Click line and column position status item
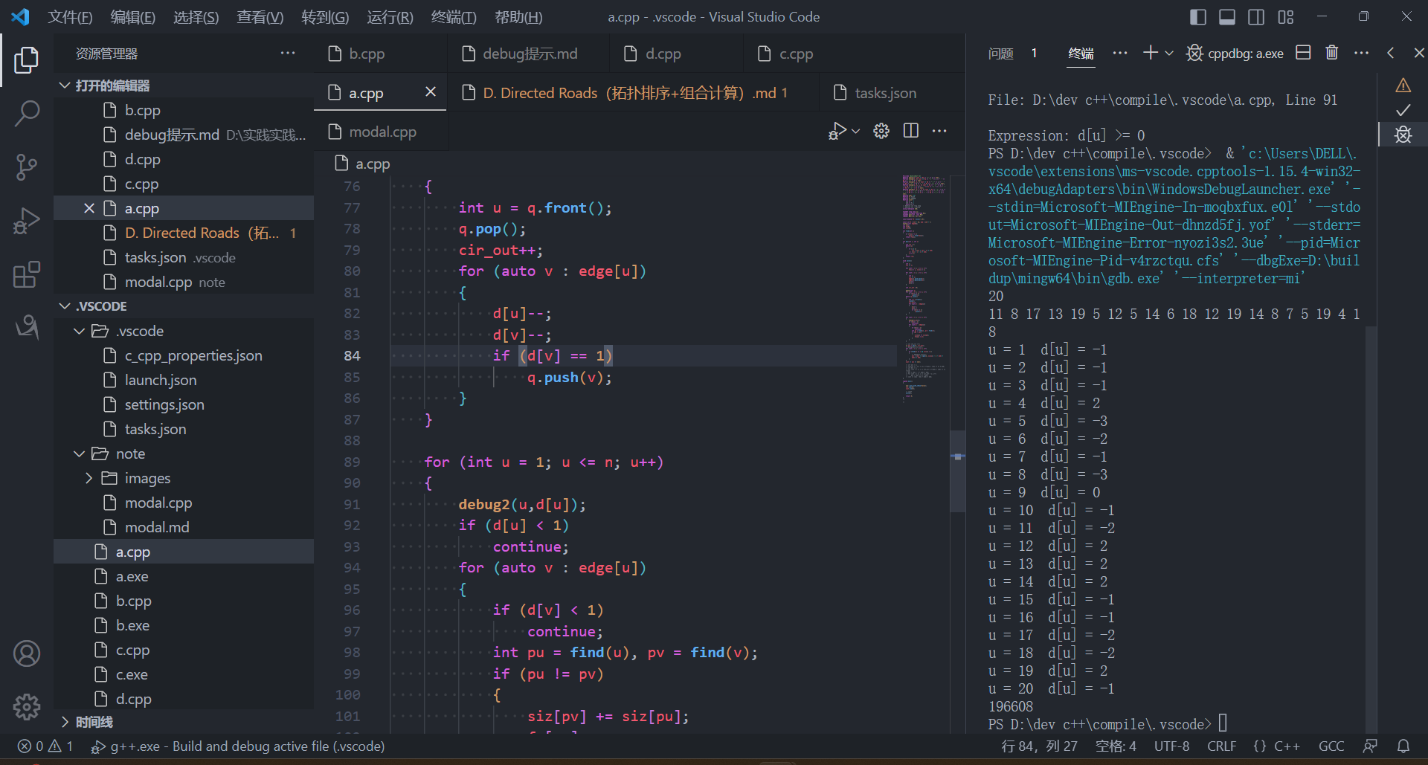Screen dimensions: 1428x765 1039,746
